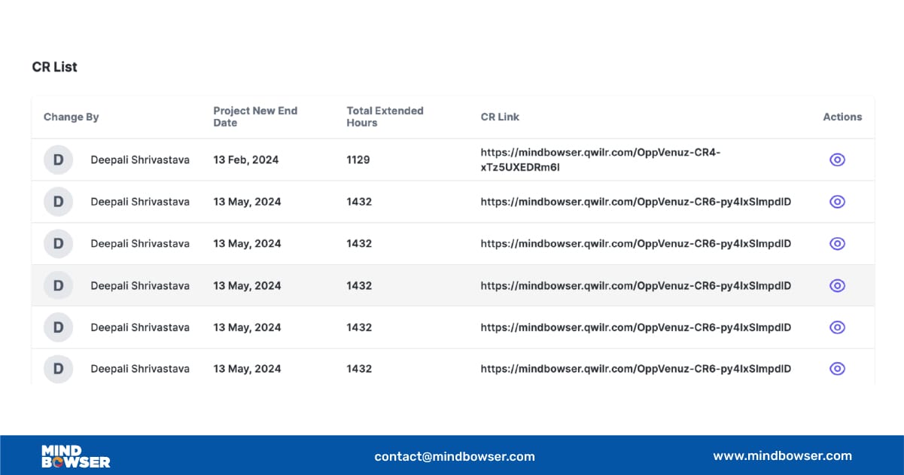This screenshot has width=904, height=475.
Task: Click the Project New End Date column header
Action: [255, 117]
